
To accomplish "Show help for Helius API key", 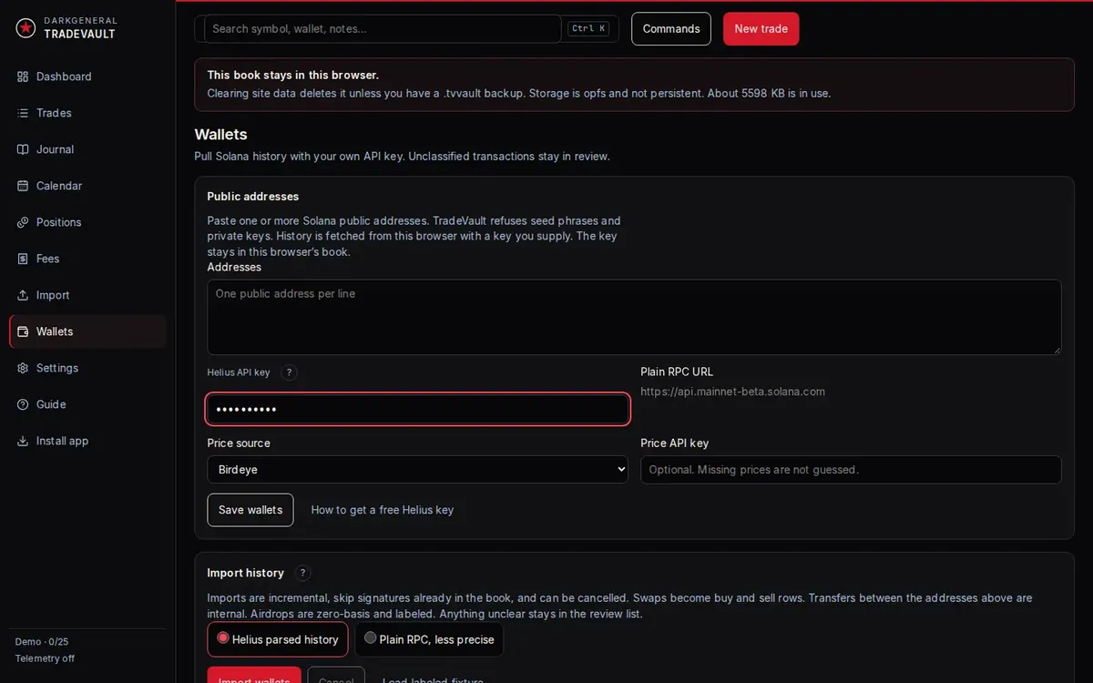I will [x=289, y=372].
